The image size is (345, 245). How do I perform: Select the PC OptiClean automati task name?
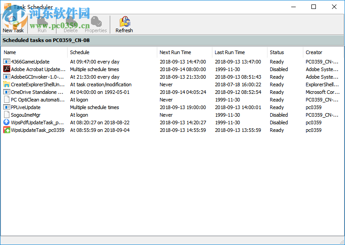(38, 100)
